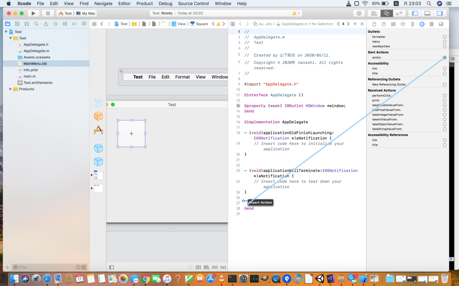
Task: Open the object Library button
Action: [359, 13]
